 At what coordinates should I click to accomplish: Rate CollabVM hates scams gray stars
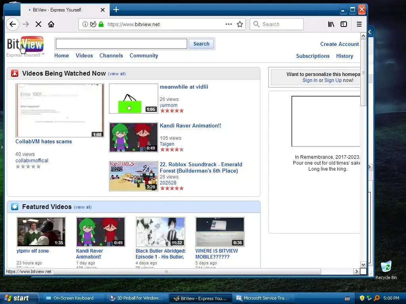click(x=28, y=167)
